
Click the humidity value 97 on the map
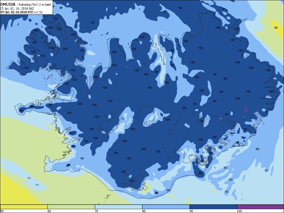71,133
